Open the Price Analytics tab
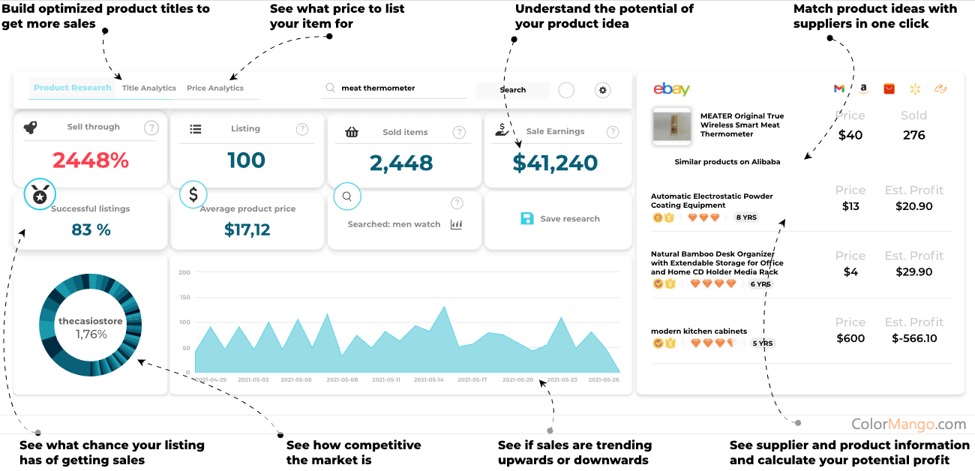 (215, 88)
